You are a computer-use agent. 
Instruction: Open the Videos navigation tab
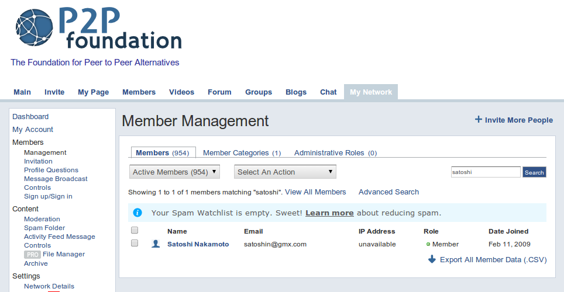(x=181, y=92)
